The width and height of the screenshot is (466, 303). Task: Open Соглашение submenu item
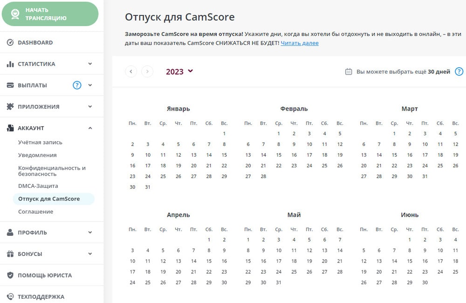pyautogui.click(x=36, y=212)
